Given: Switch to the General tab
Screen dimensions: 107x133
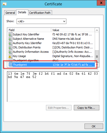Looking at the screenshot, I should point(10,13).
